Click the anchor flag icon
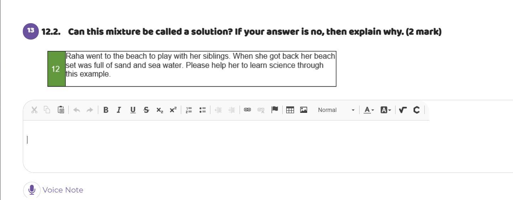513x200 pixels. [274, 110]
